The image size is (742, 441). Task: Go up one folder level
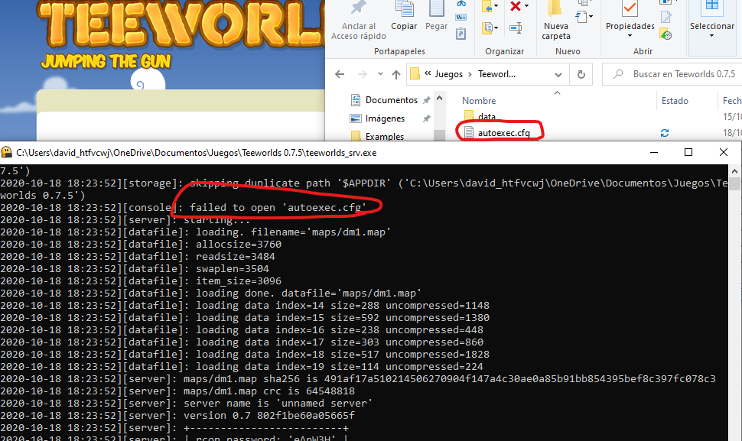coord(396,74)
